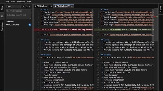Screen dimensions: 163x91
Task: Click 'File Navigator' line in the right pane
Action: tap(111, 75)
